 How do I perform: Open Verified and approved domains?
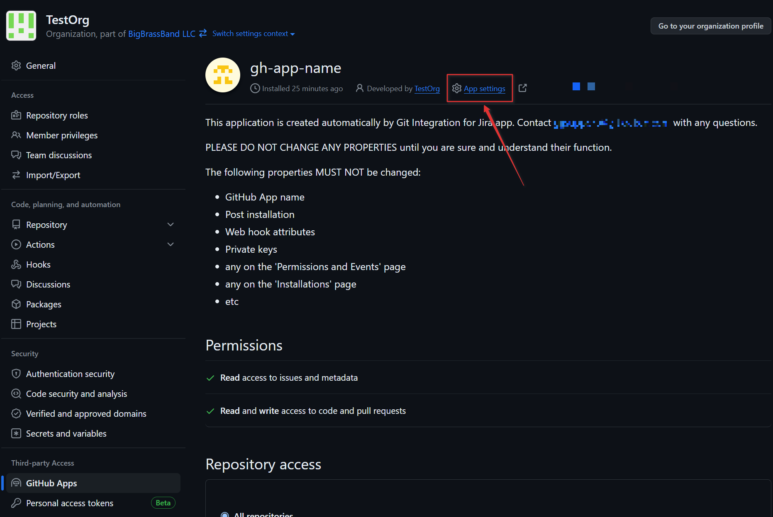pyautogui.click(x=86, y=413)
